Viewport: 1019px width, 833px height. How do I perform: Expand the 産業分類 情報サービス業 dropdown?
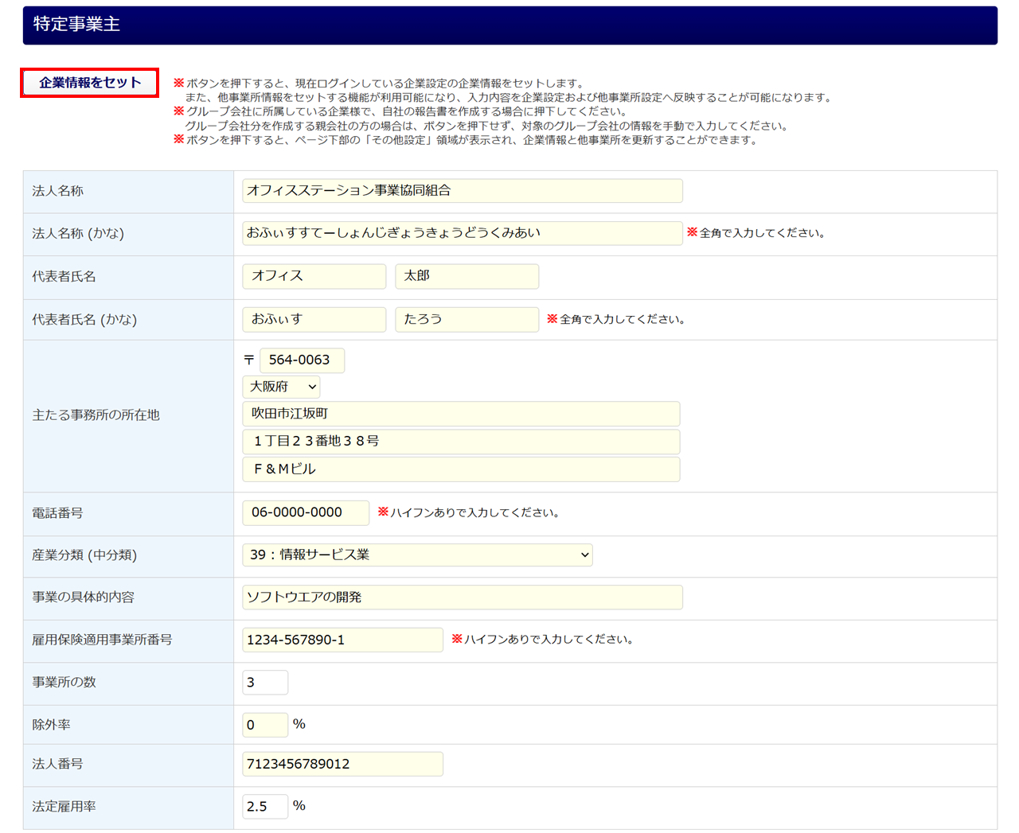click(x=417, y=555)
